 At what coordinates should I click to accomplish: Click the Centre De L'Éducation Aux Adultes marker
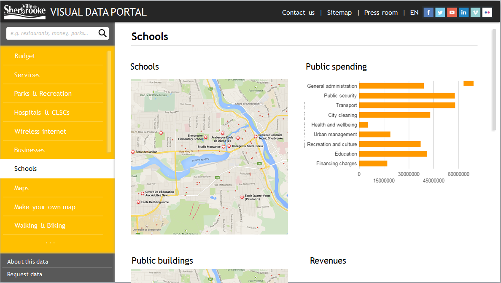coord(143,194)
